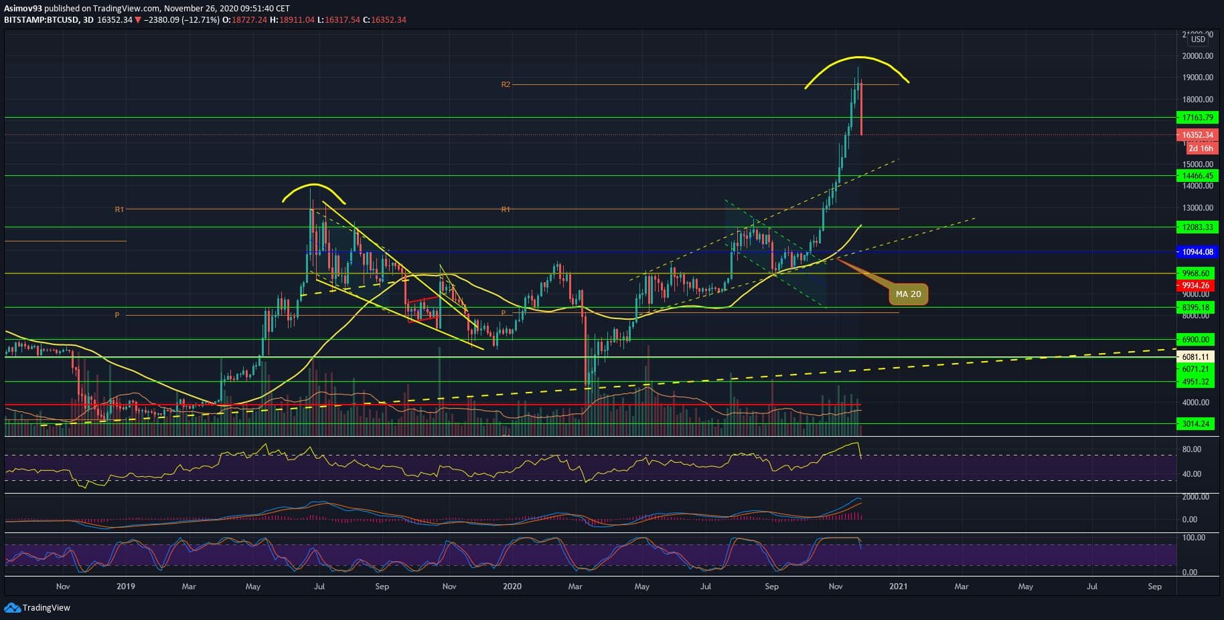Click the blue 10944.08 price level tag
Viewport: 1224px width, 620px height.
coord(1197,252)
